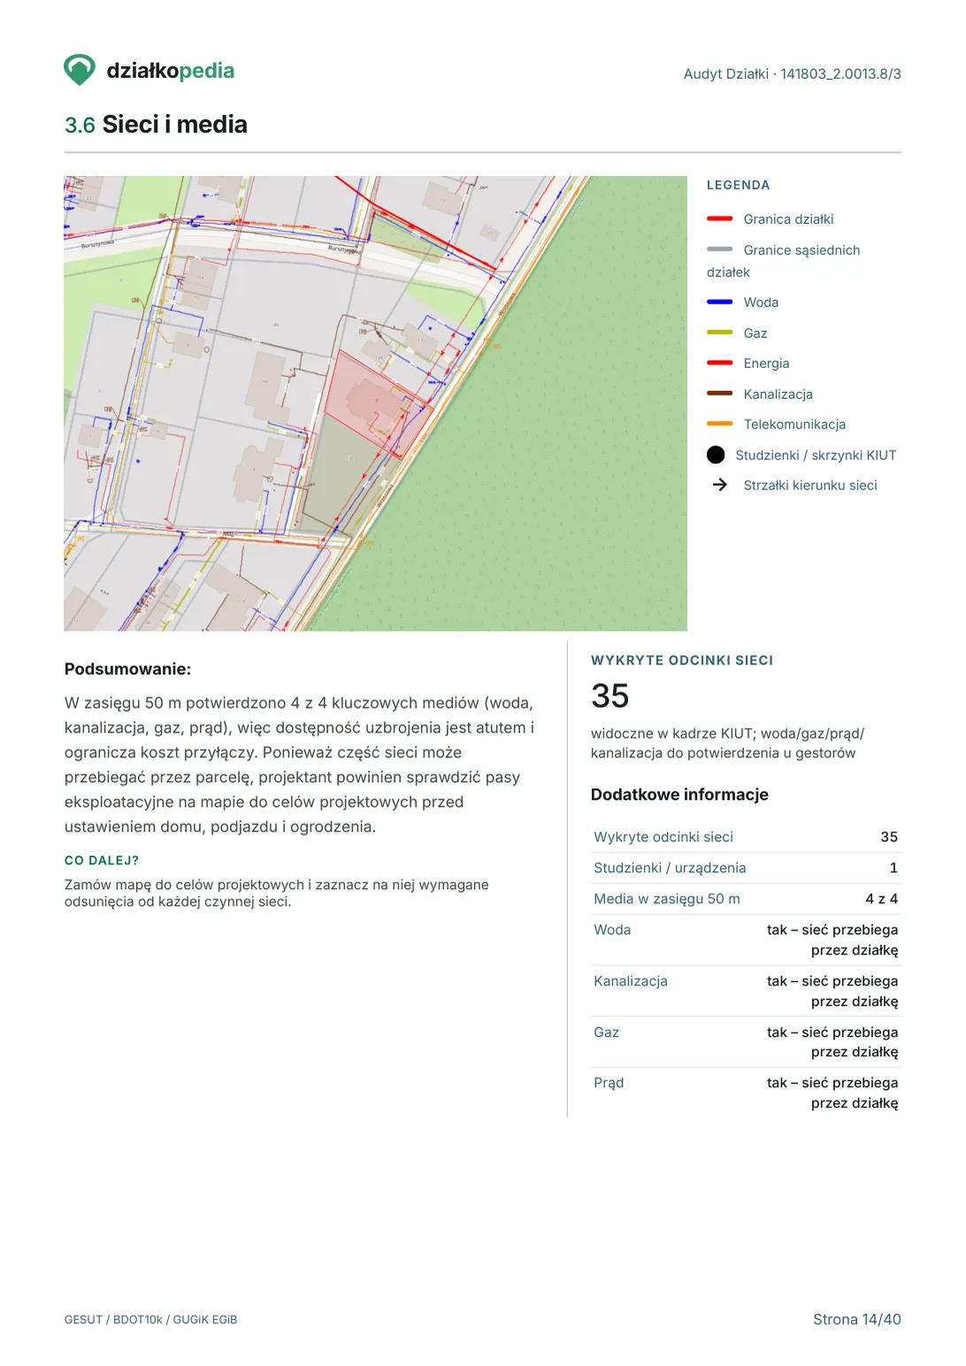The width and height of the screenshot is (966, 1366).
Task: Click the red Energia legend swatch
Action: tap(720, 363)
